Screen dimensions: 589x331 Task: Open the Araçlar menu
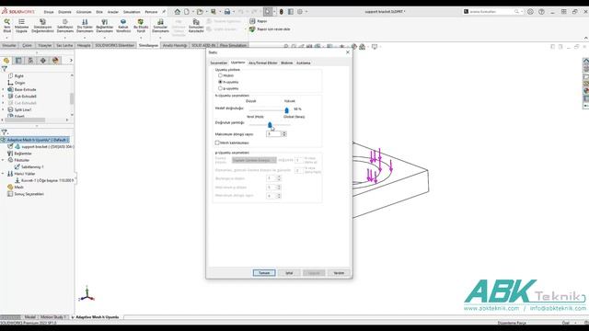[x=112, y=12]
